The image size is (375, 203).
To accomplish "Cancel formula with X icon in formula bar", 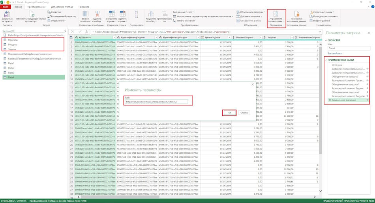I will click(x=73, y=32).
